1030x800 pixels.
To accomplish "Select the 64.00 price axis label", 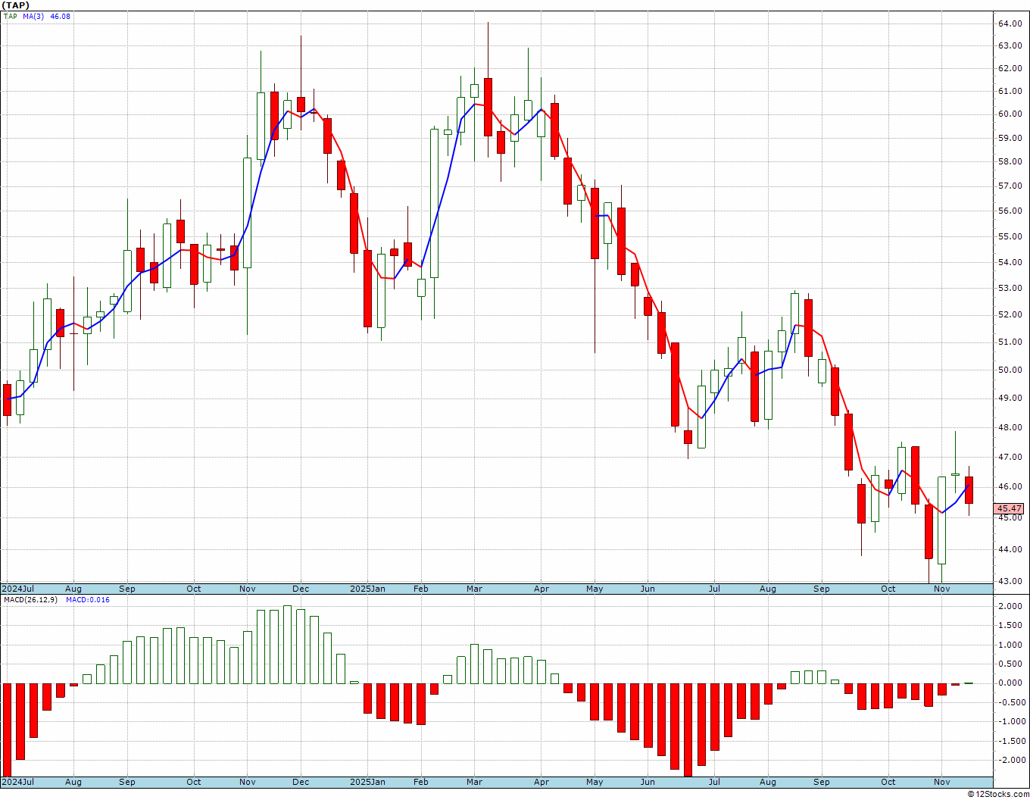I will pos(1010,23).
